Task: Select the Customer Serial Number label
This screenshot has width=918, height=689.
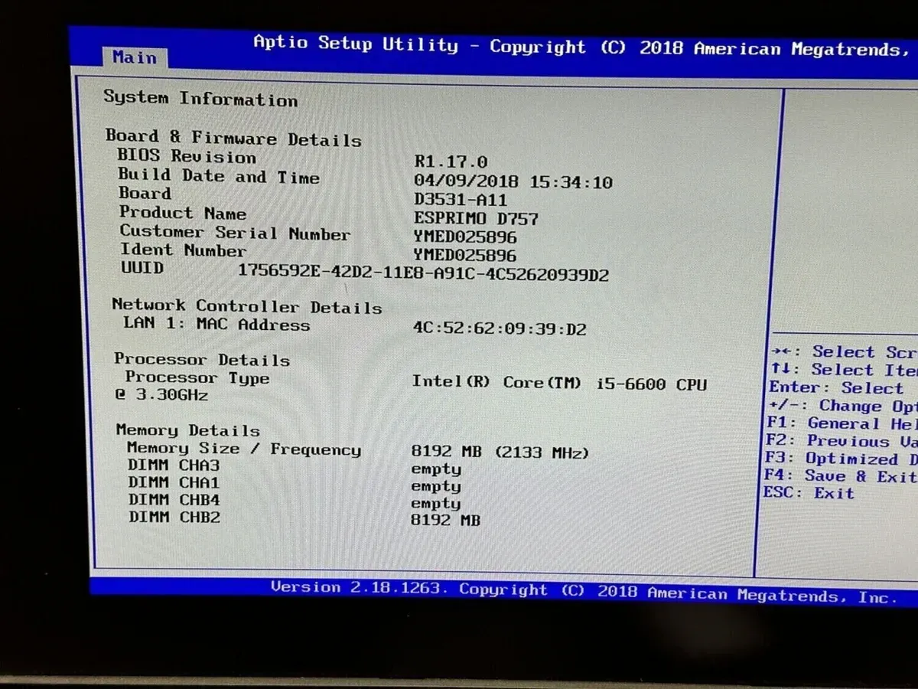Action: pyautogui.click(x=234, y=233)
